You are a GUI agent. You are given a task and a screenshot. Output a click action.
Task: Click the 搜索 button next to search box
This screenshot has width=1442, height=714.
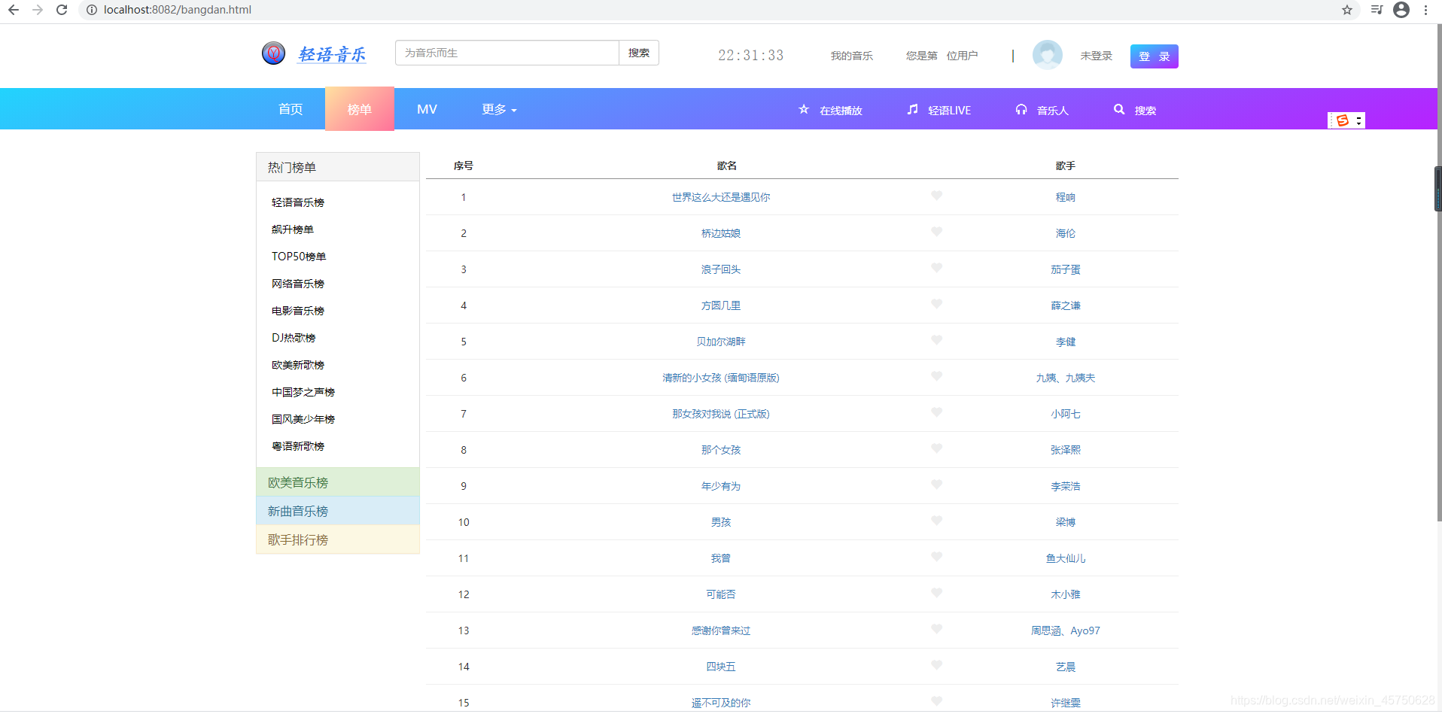point(639,53)
